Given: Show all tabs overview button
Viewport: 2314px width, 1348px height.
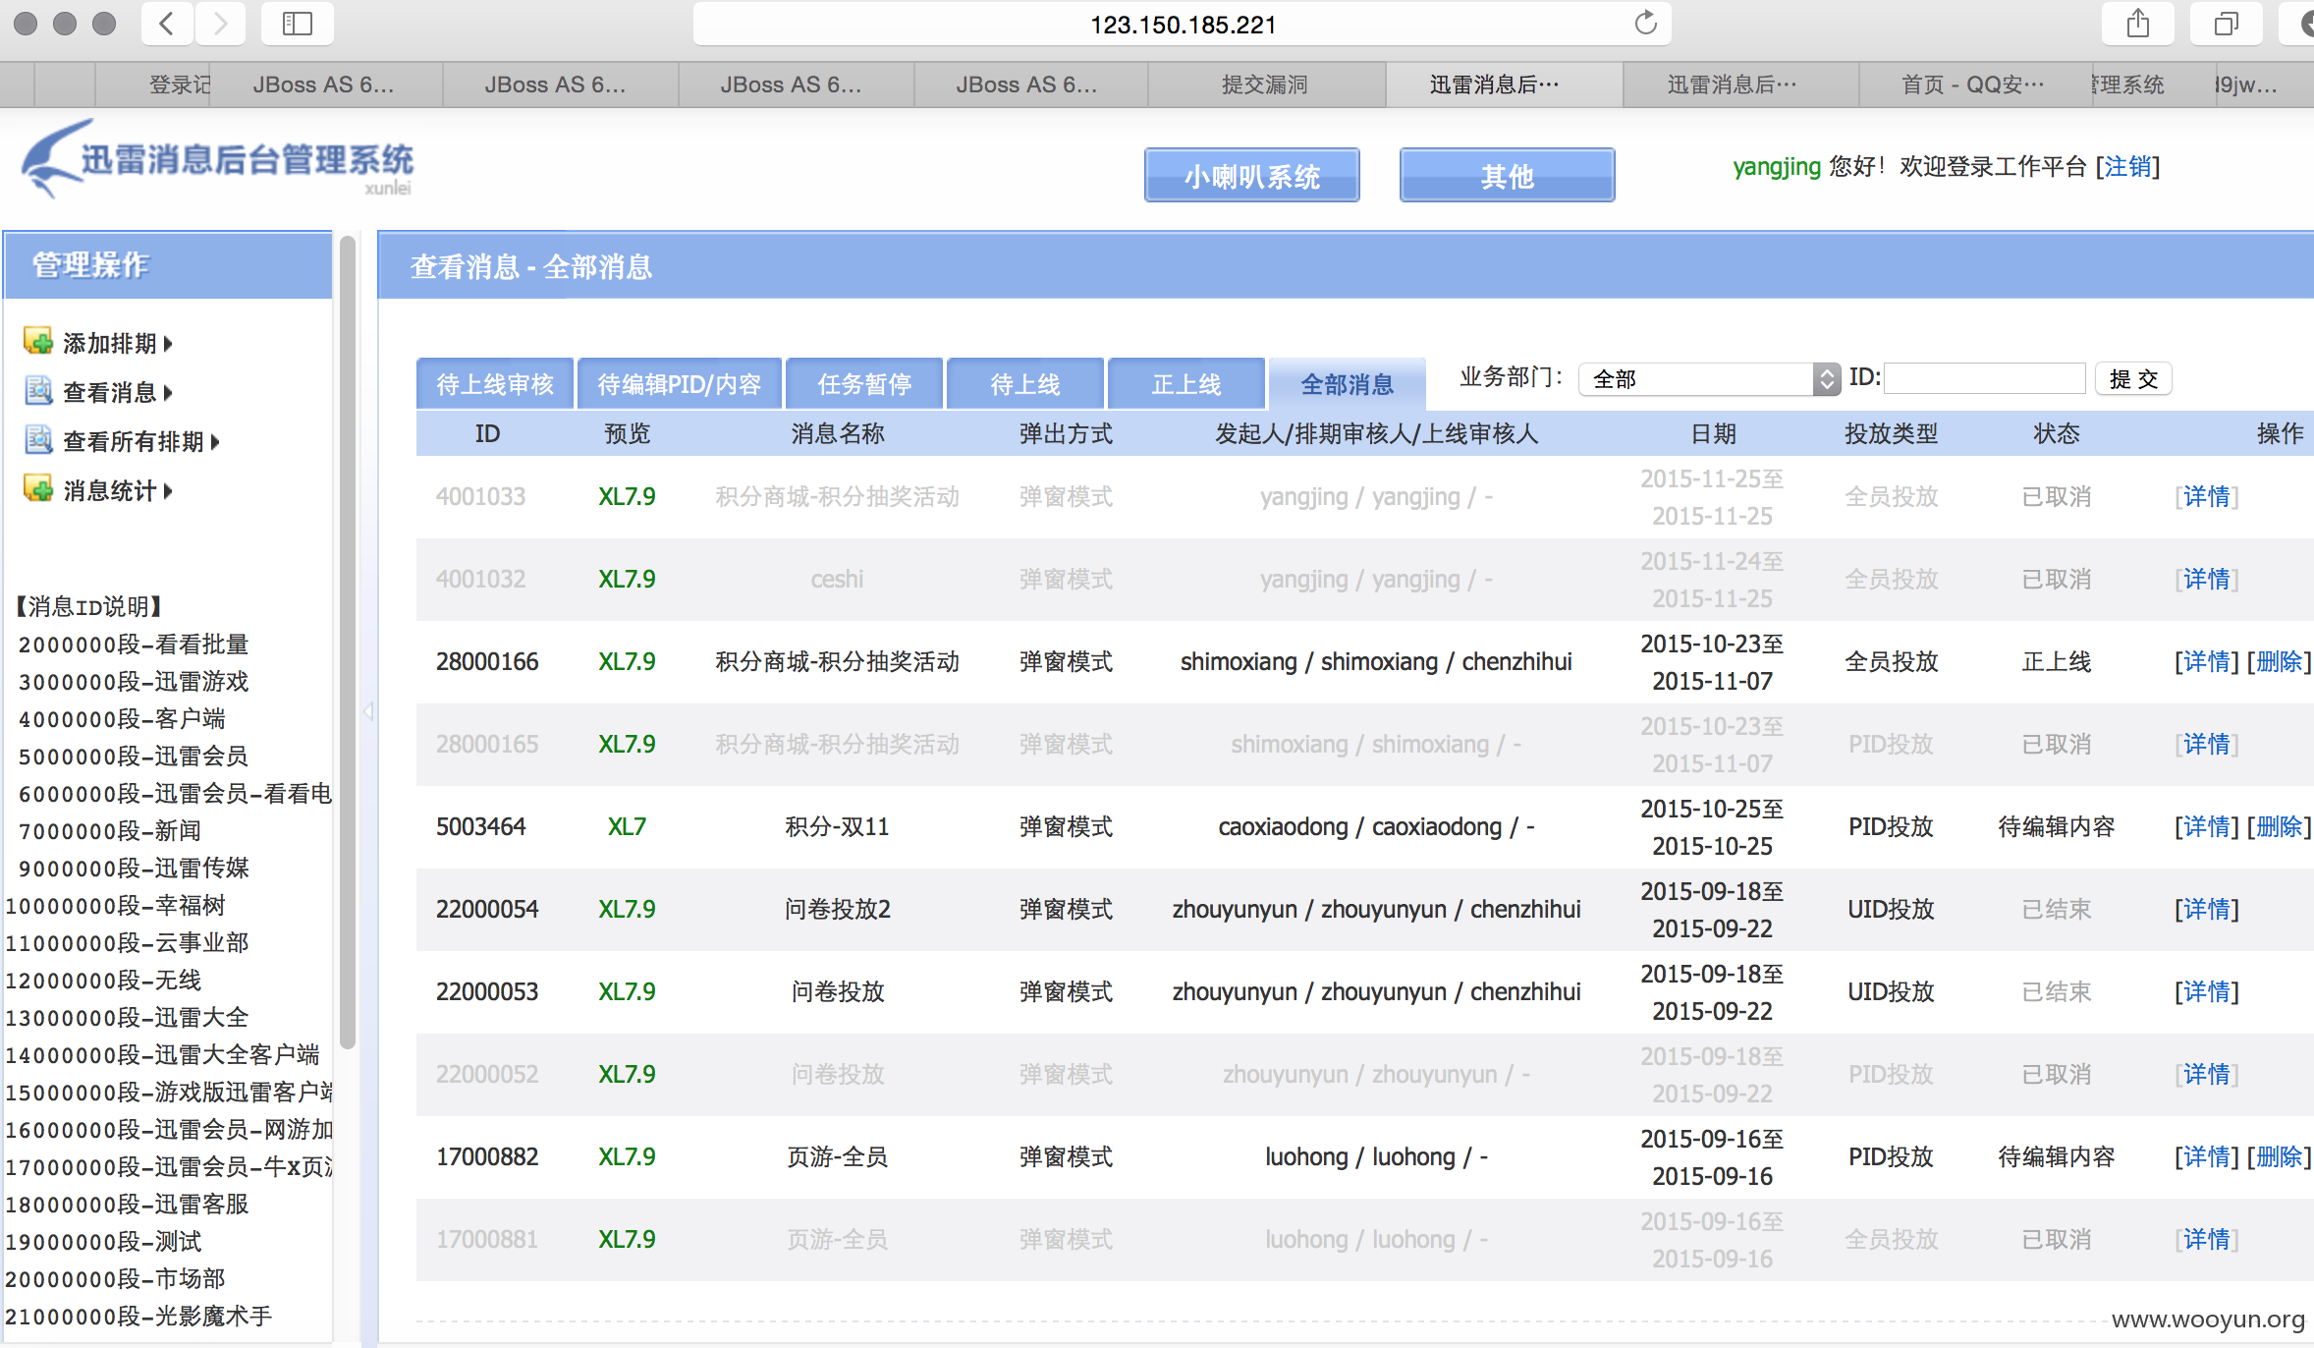Looking at the screenshot, I should pos(2227,24).
